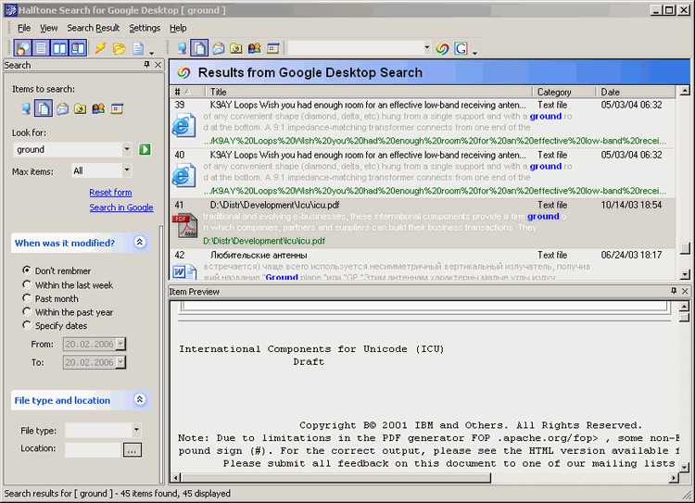The height and width of the screenshot is (503, 695).
Task: Select the "Specify dates" radio button
Action: tap(27, 325)
